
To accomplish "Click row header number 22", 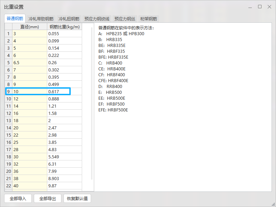I will pos(8,186).
